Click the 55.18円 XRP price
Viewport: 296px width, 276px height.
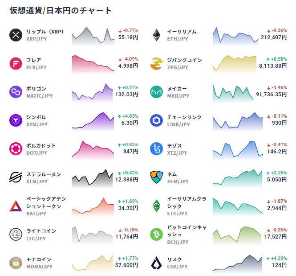coord(128,37)
